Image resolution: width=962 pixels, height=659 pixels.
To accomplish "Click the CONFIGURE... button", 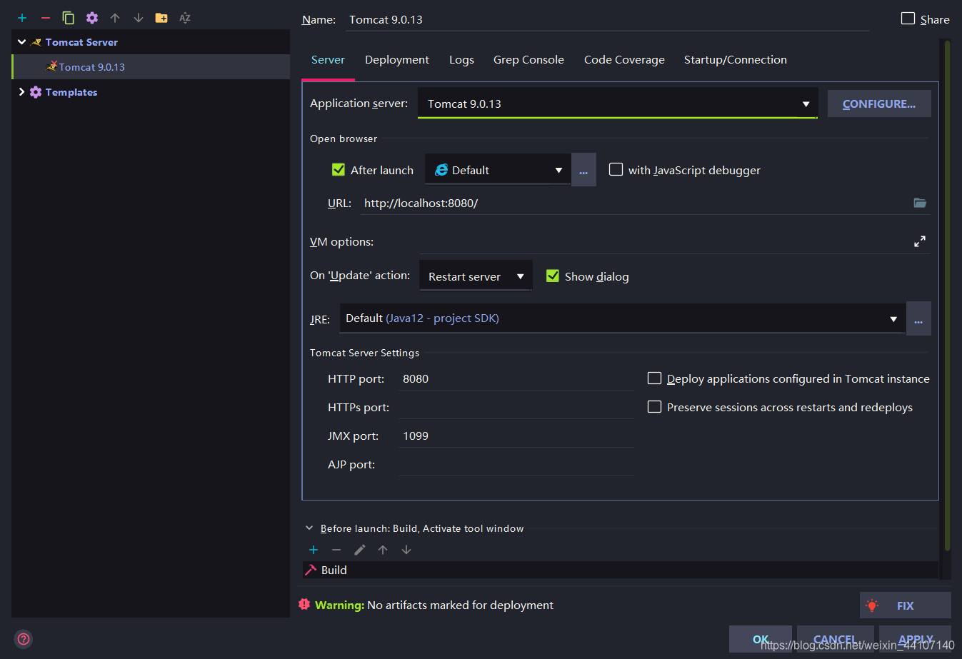I will [x=879, y=104].
